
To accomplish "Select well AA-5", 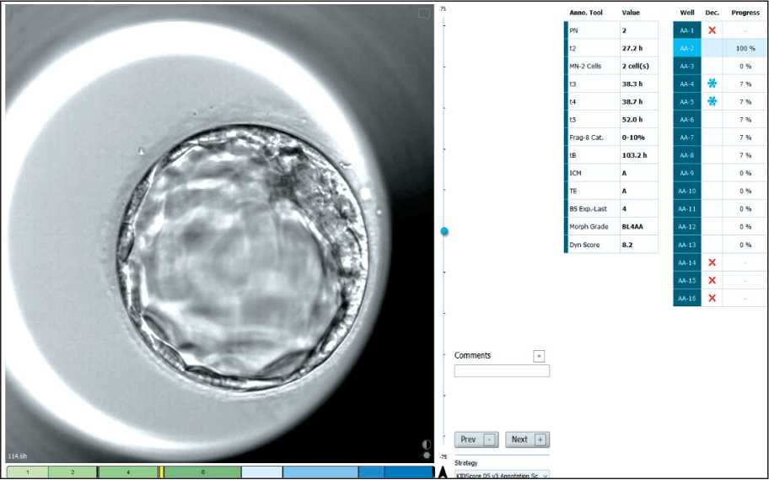I will click(x=686, y=101).
